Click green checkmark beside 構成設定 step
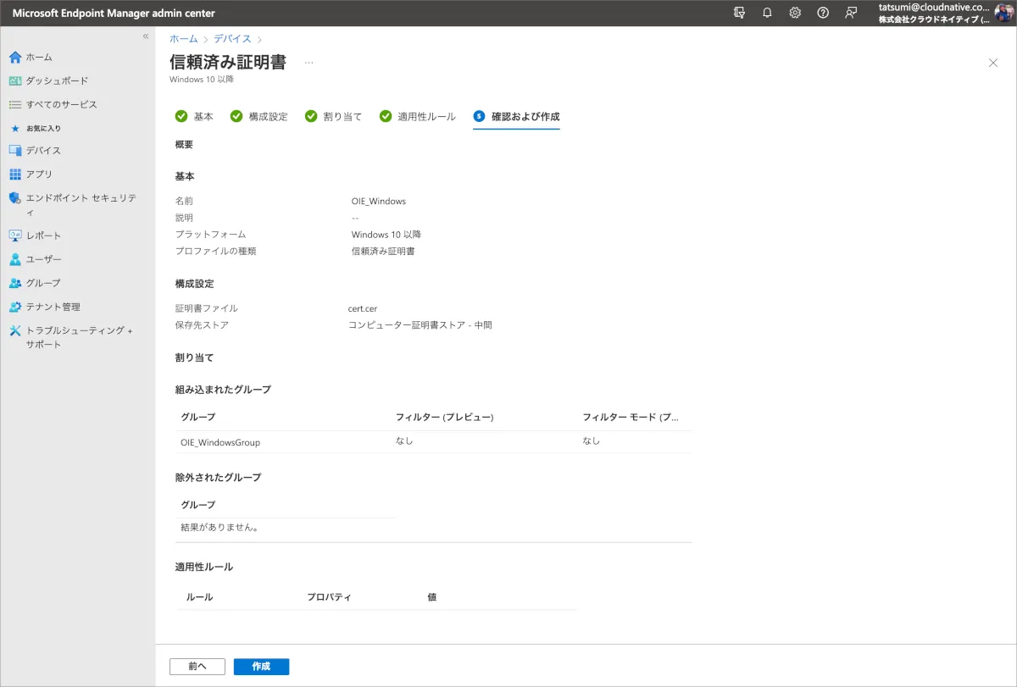1017x687 pixels. (x=236, y=117)
